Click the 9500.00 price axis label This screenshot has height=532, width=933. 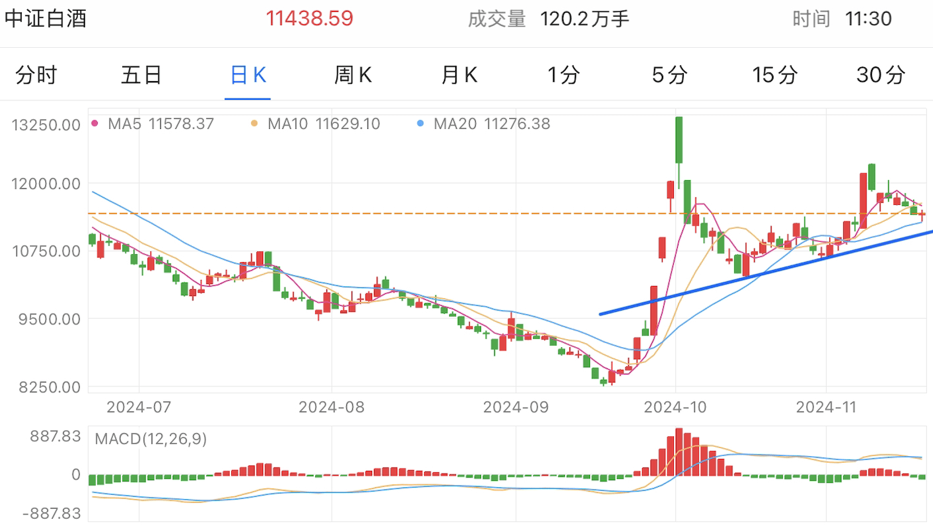pyautogui.click(x=51, y=319)
